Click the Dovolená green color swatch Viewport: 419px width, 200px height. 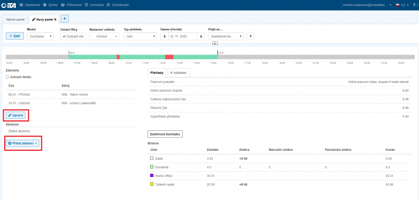pyautogui.click(x=151, y=167)
